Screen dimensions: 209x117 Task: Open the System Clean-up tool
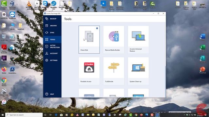(138, 71)
